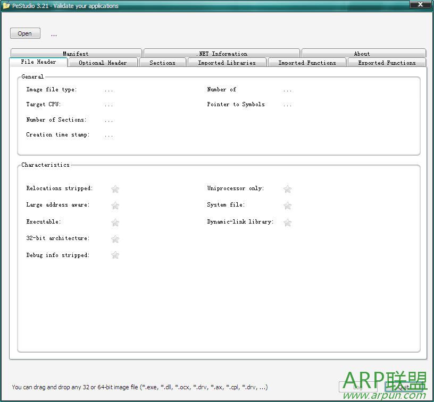The width and height of the screenshot is (434, 402).
Task: Select the System file star icon
Action: [x=287, y=206]
